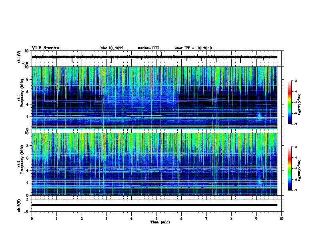Click the ch.1 PSD color scale bar
Viewport: 317px width, 245px height.
coord(290,102)
